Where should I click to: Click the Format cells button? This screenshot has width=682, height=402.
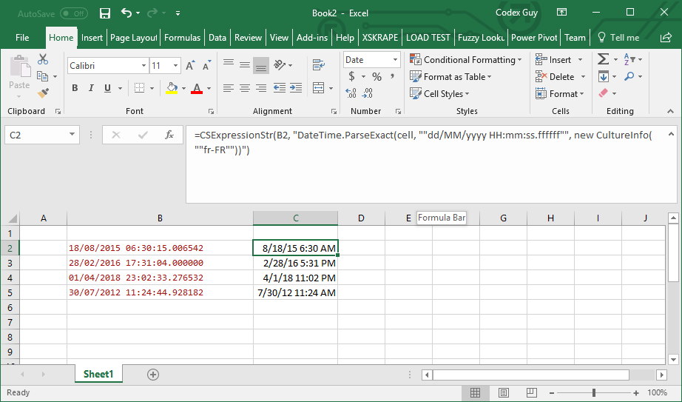pos(559,93)
